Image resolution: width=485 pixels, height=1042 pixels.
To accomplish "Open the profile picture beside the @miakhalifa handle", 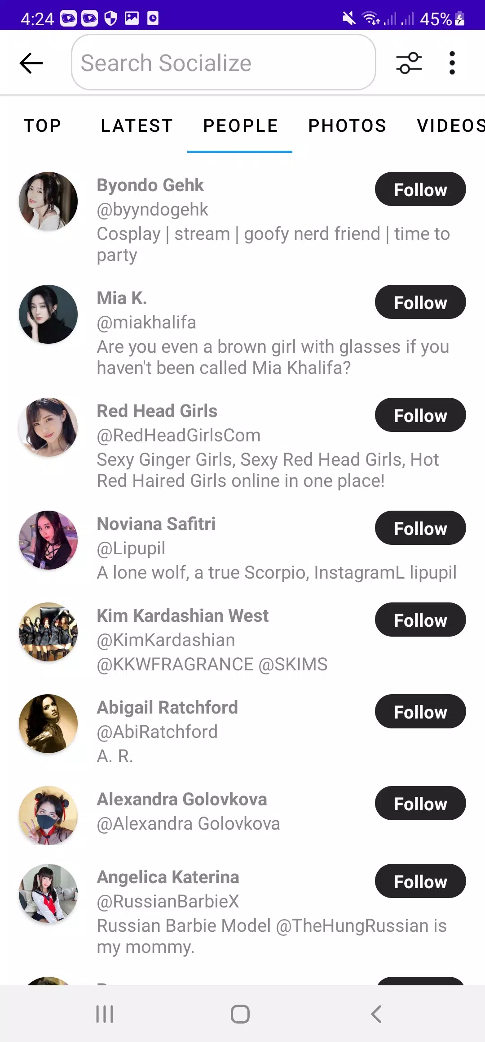I will pos(48,314).
